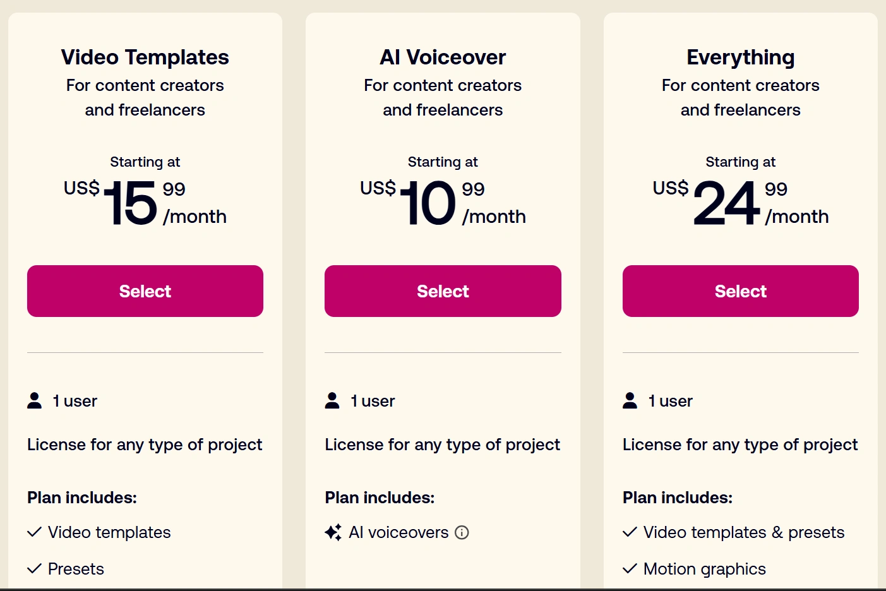Click the US$24.99 per month price
This screenshot has height=591, width=886.
[x=740, y=203]
